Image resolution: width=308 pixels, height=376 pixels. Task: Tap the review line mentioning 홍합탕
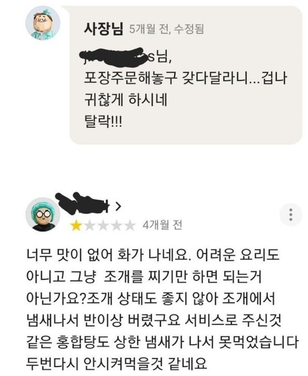[162, 341]
